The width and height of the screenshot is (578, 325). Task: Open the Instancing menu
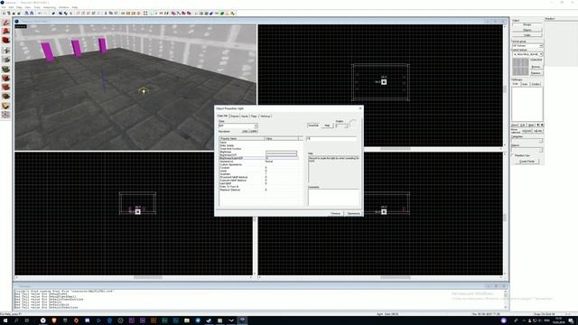[50, 7]
